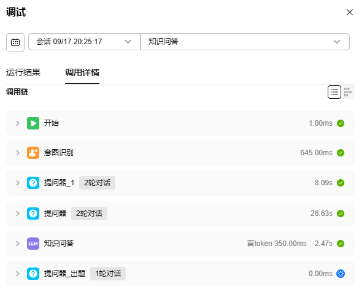Click the 提问器_1 question node icon
Screen dimensions: 359x308
coord(33,183)
